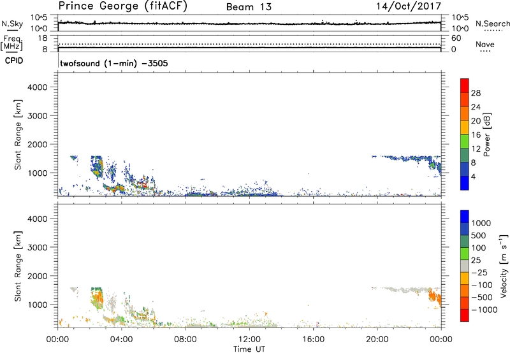The height and width of the screenshot is (353, 510).
Task: Click 'Slant Range [km]' label of power panel
Action: pyautogui.click(x=18, y=134)
